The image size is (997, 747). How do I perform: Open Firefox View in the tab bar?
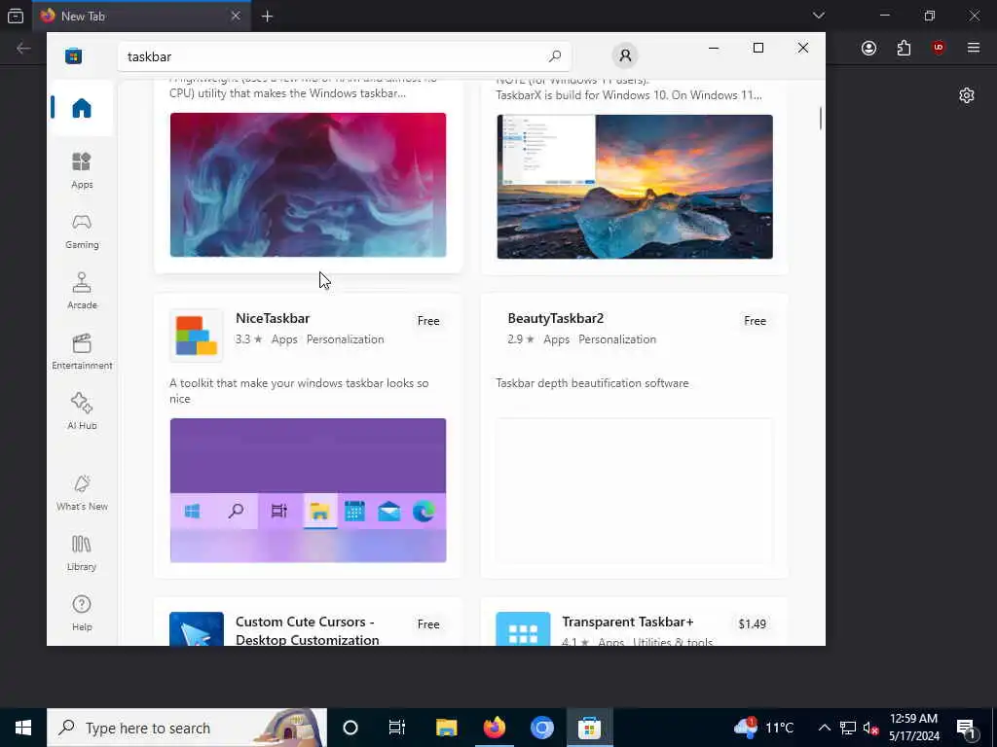click(x=16, y=16)
